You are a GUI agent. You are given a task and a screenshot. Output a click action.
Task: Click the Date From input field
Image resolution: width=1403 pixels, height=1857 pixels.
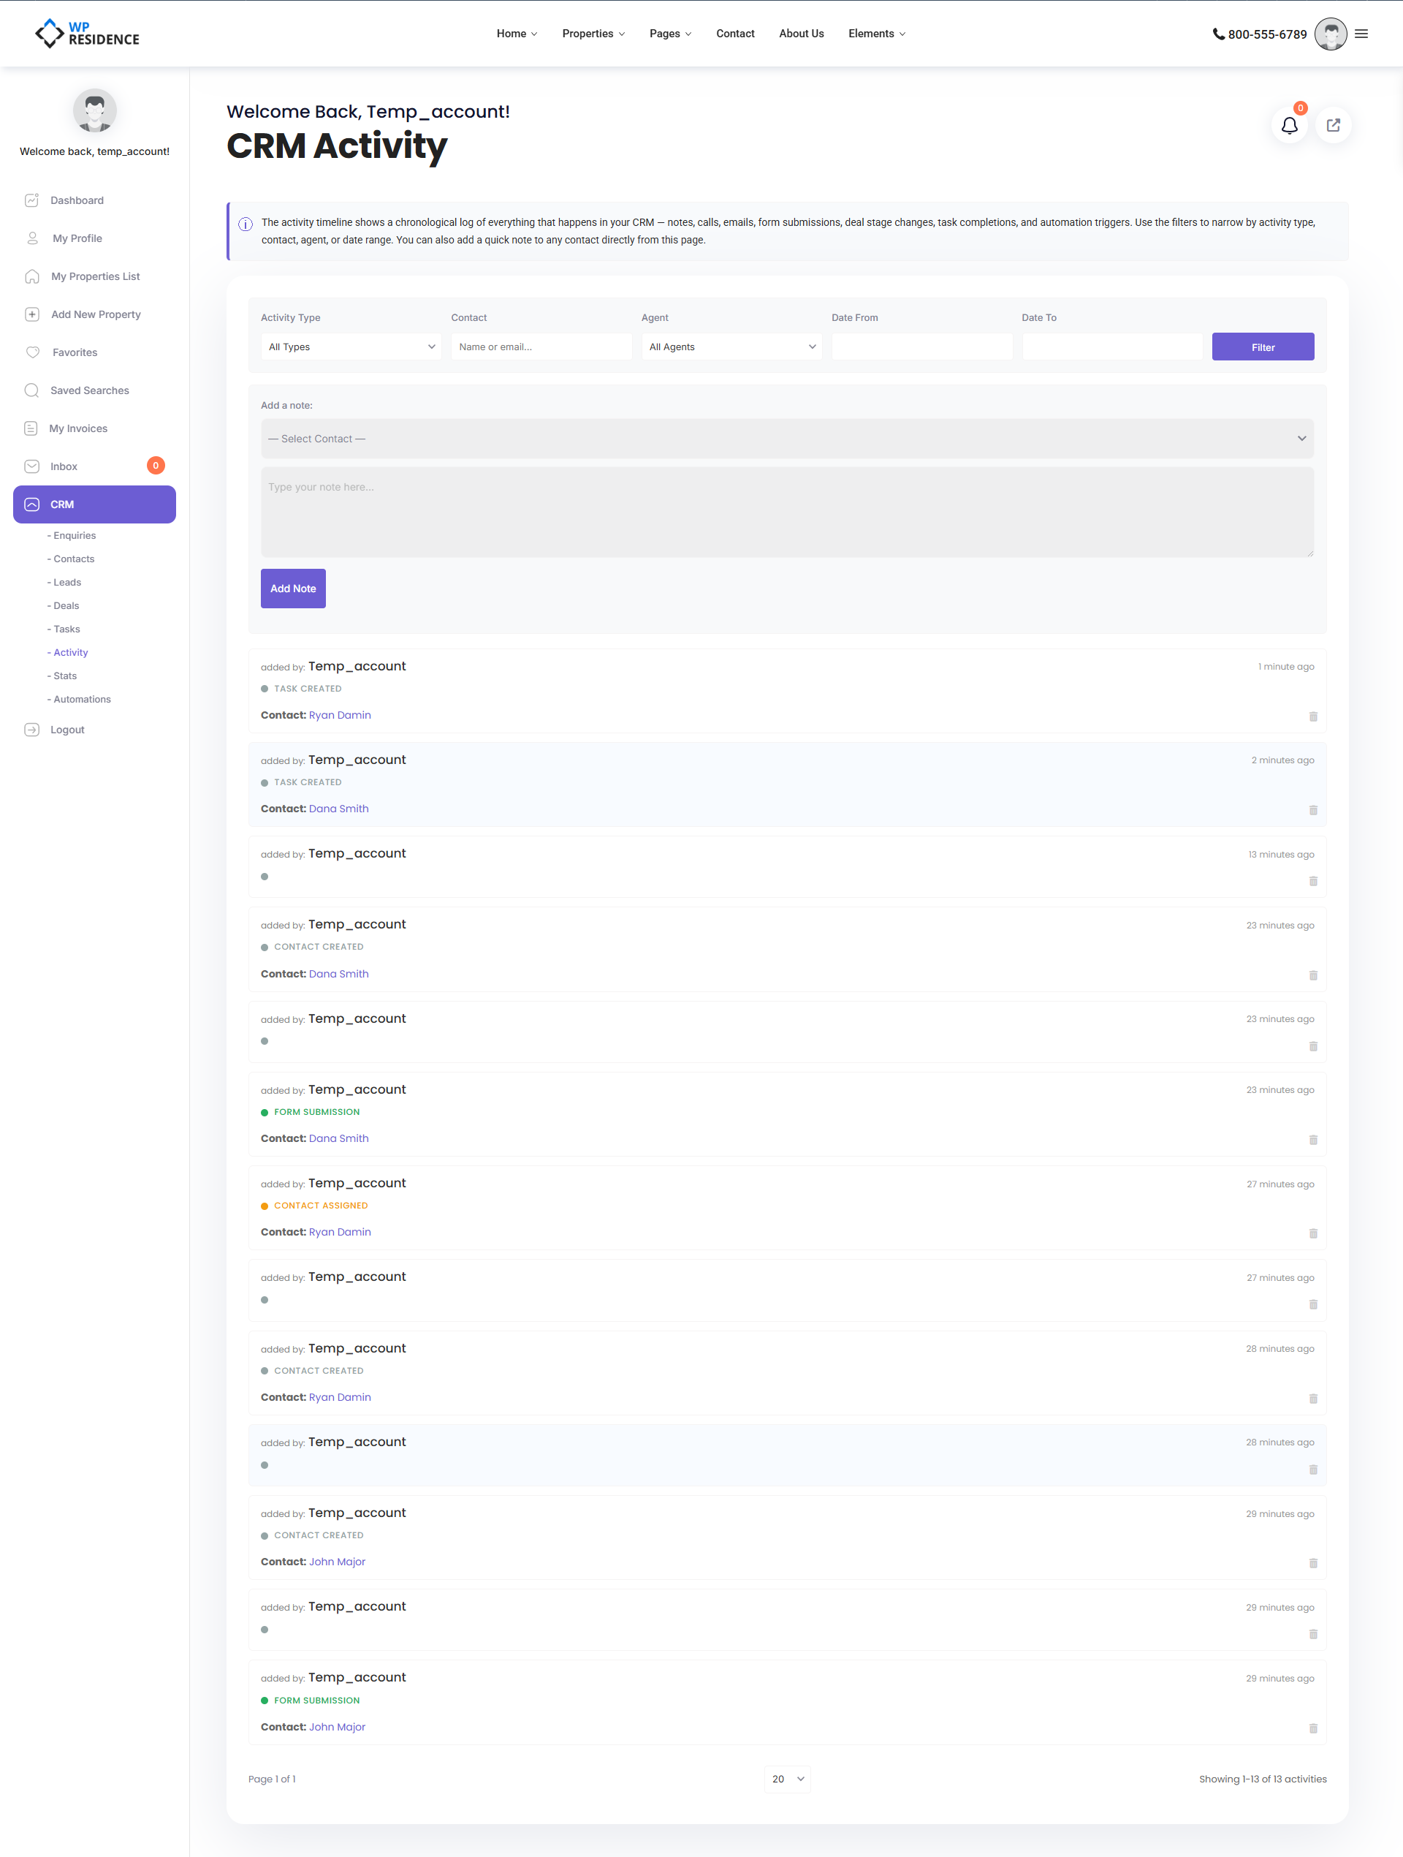pyautogui.click(x=921, y=347)
